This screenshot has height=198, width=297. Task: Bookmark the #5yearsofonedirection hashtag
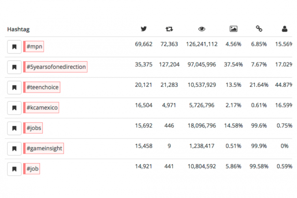pos(14,67)
